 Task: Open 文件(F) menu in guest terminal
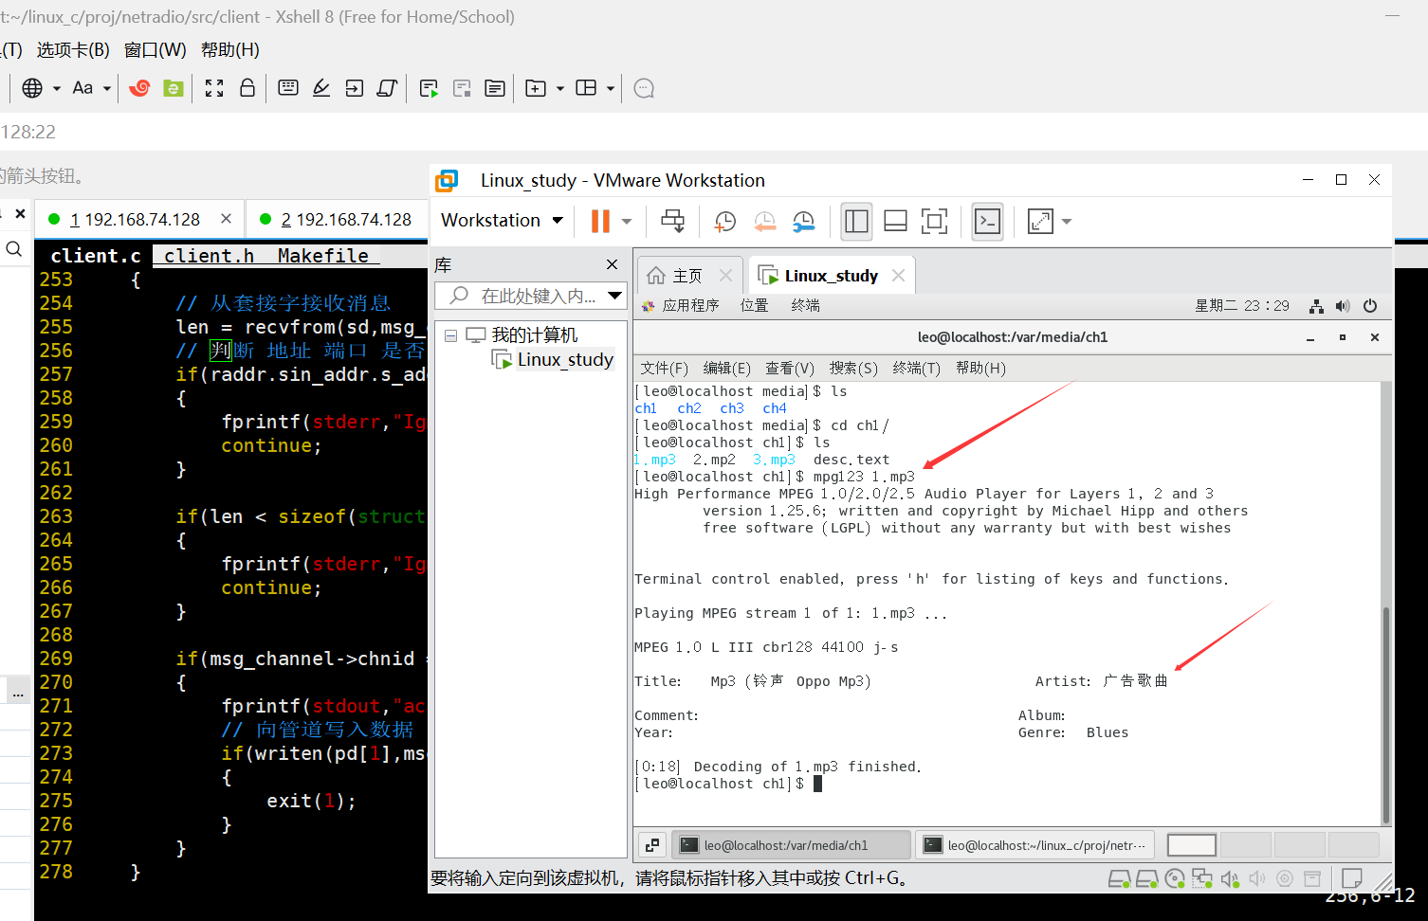tap(664, 368)
